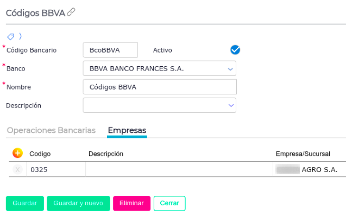
Task: Add a new row with orange plus icon
Action: point(17,153)
